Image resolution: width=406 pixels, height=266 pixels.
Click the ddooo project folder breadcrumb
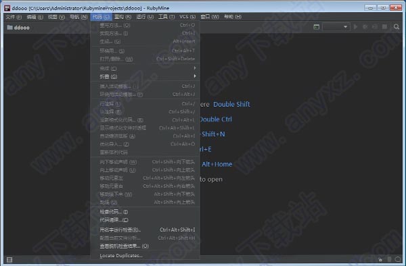tap(18, 28)
